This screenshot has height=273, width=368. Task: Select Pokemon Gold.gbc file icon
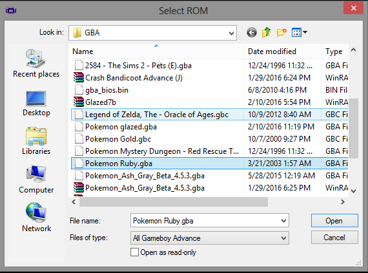[79, 139]
